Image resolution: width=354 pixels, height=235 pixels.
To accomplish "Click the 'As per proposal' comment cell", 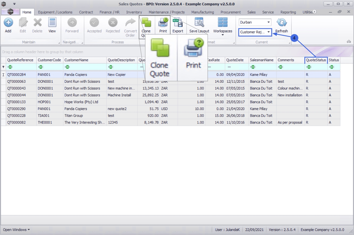I will pos(290,122).
